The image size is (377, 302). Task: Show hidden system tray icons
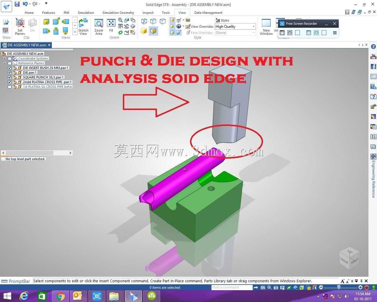318,296
